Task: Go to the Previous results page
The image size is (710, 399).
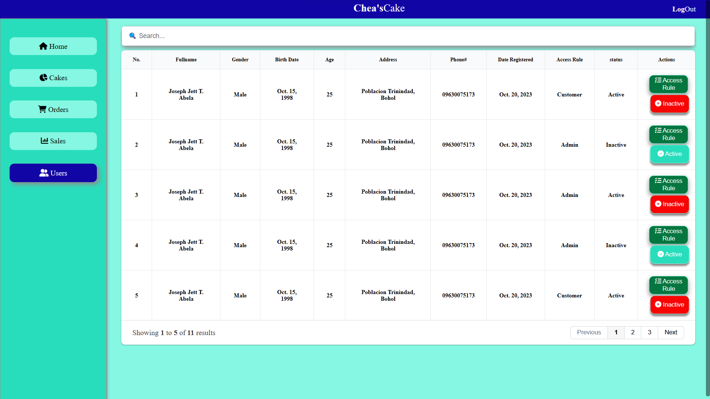Action: [589, 332]
